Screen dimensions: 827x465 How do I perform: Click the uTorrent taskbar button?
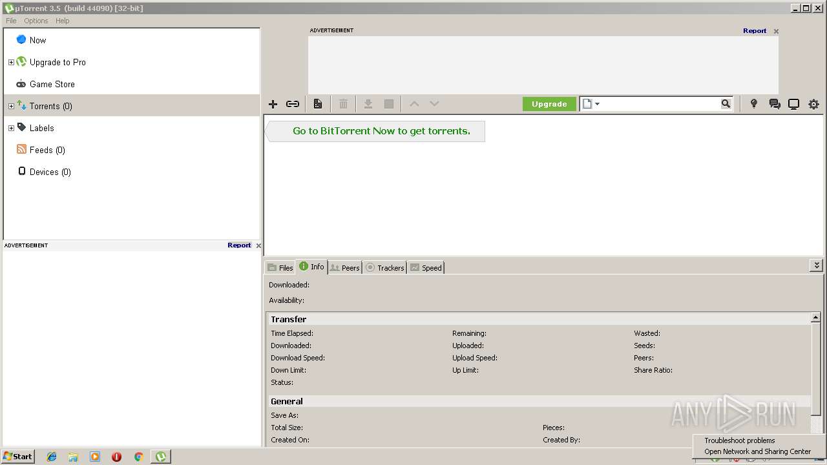[161, 457]
